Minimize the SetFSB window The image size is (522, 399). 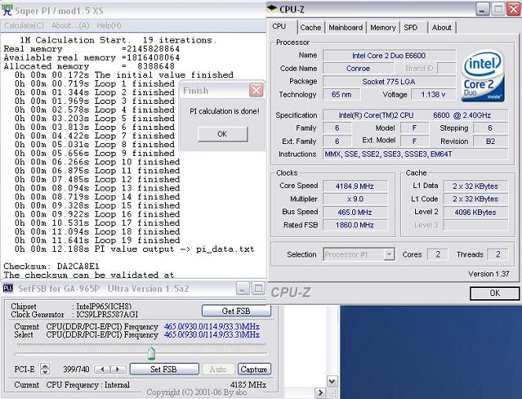pos(242,289)
